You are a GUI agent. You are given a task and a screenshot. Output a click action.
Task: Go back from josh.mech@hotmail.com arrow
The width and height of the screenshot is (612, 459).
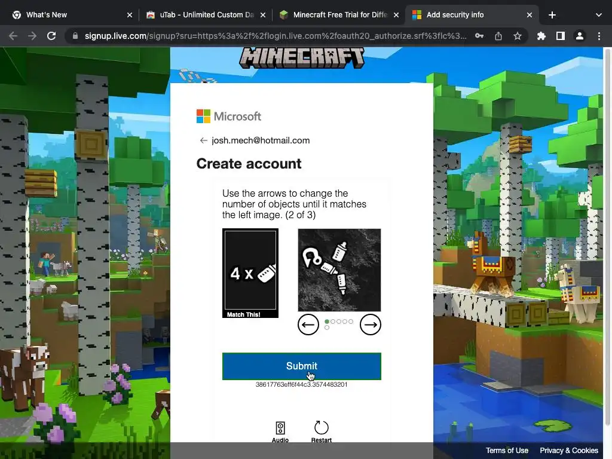203,140
